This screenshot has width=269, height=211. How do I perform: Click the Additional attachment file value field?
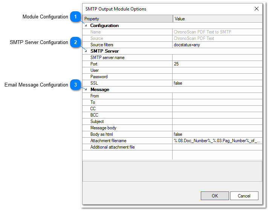pyautogui.click(x=217, y=147)
